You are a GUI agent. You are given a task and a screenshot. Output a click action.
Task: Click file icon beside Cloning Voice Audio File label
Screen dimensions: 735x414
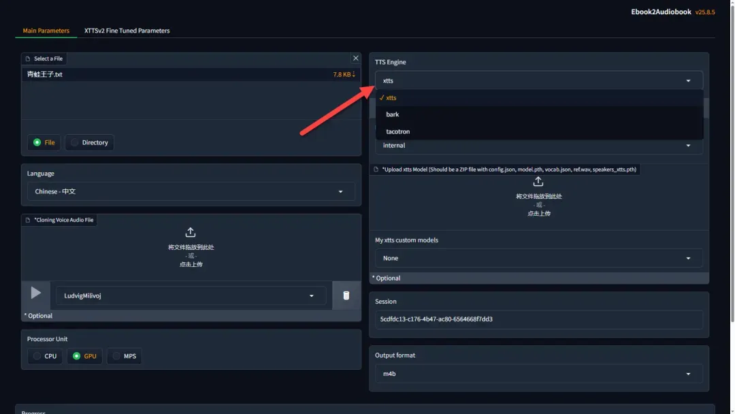tap(28, 220)
